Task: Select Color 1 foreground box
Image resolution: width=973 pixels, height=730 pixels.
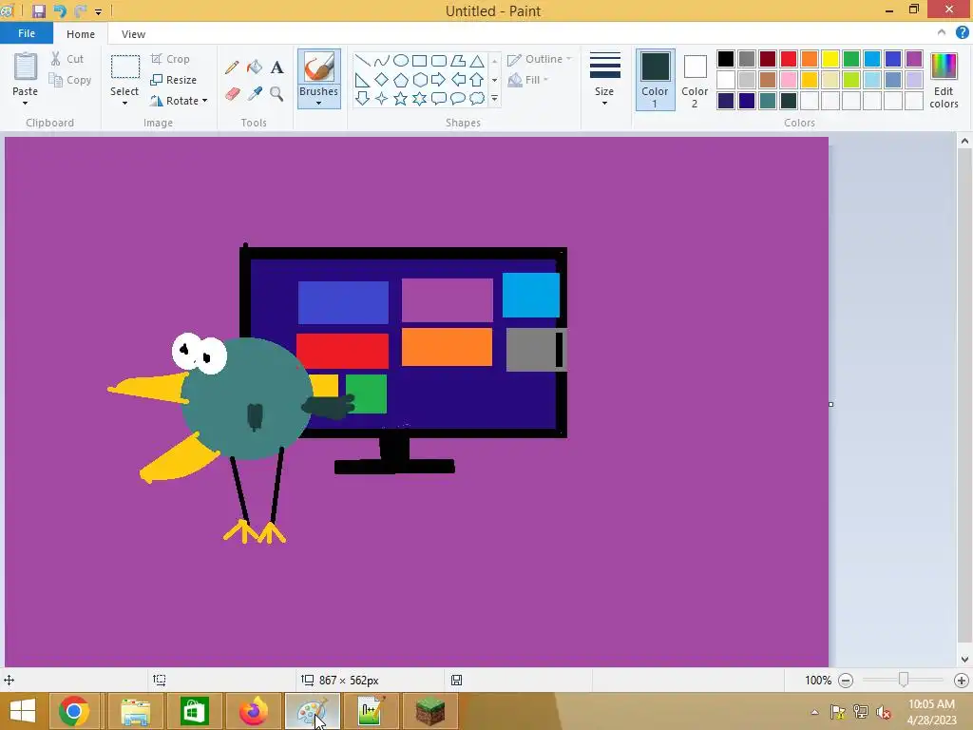Action: click(656, 80)
